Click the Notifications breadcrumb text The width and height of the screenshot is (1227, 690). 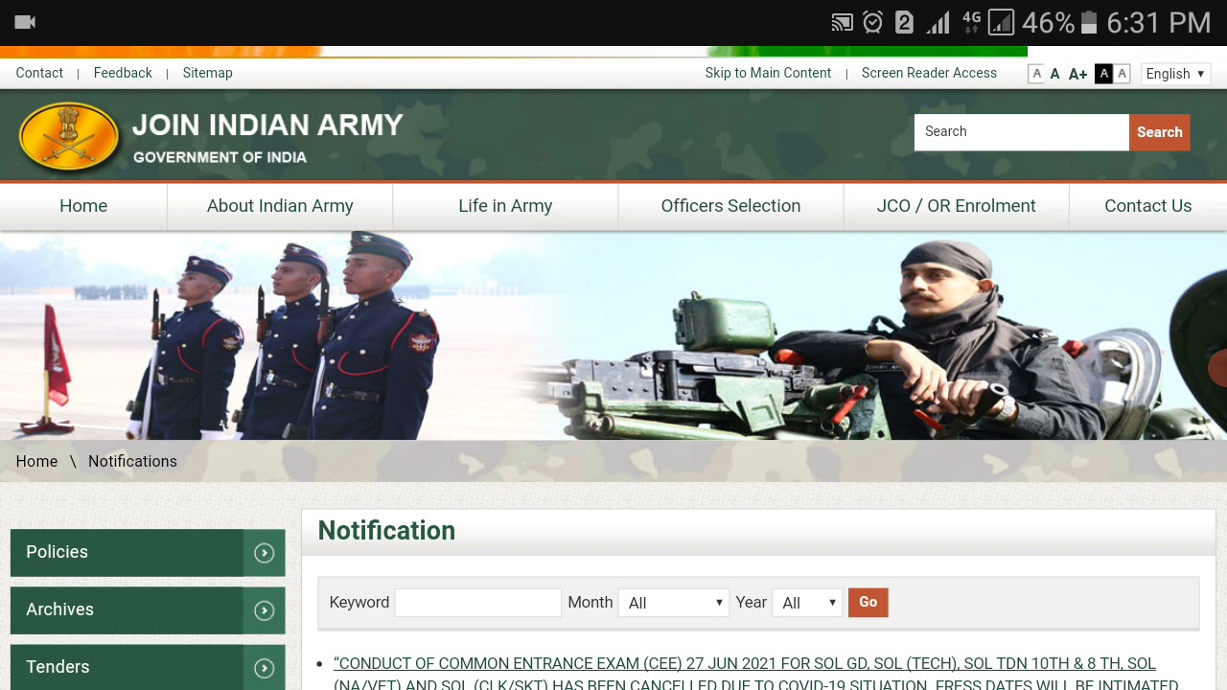coord(132,461)
